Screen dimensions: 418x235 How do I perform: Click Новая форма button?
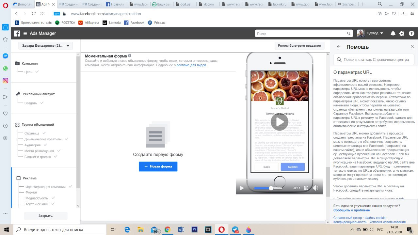[x=158, y=166]
